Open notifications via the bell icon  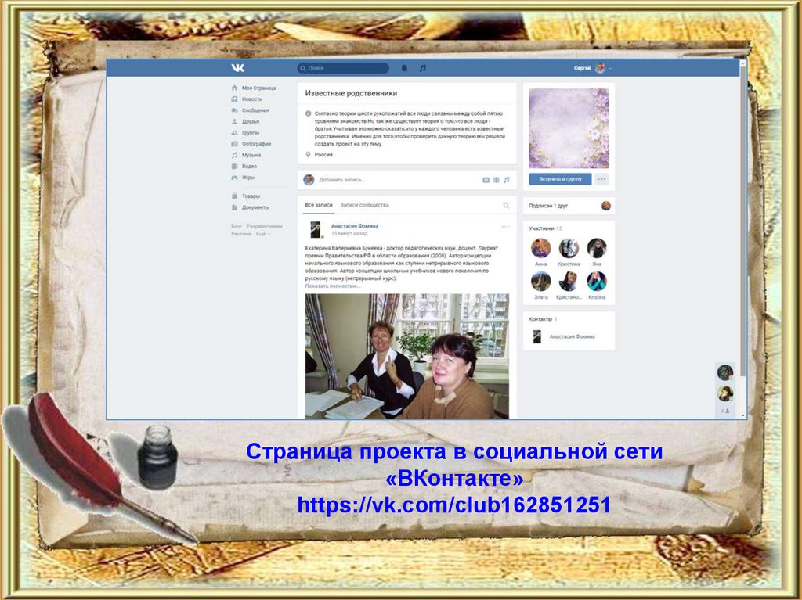(405, 67)
